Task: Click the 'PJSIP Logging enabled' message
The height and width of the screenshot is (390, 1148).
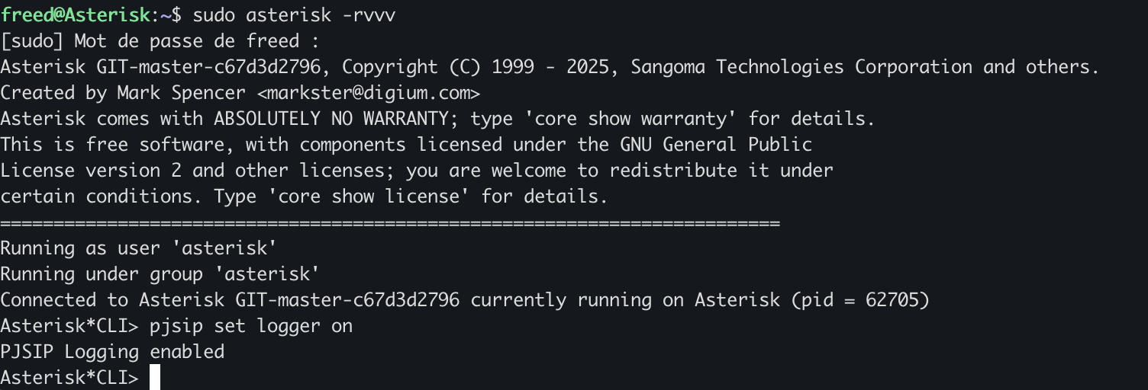Action: tap(112, 352)
